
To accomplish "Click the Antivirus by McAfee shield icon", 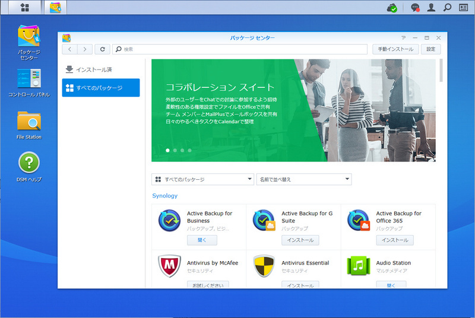I will pos(169,266).
